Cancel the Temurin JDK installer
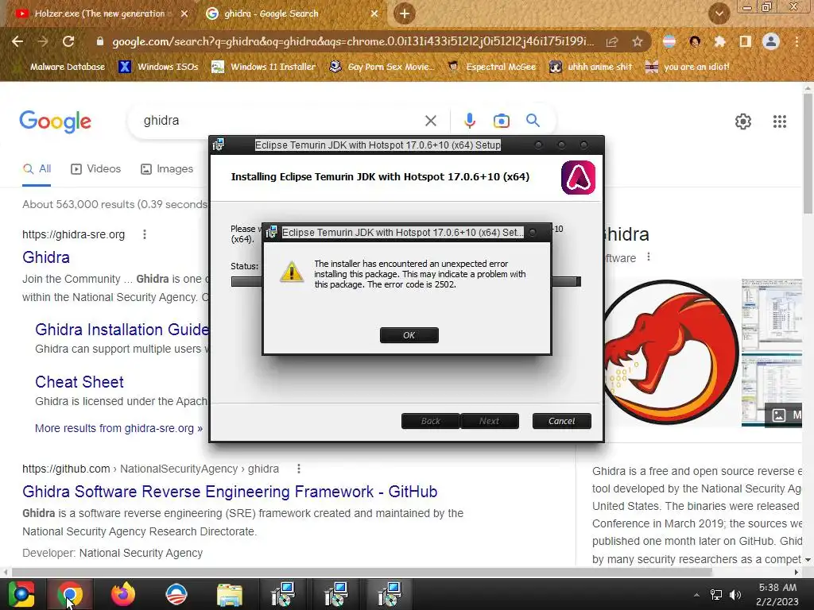The width and height of the screenshot is (814, 610). coord(561,421)
